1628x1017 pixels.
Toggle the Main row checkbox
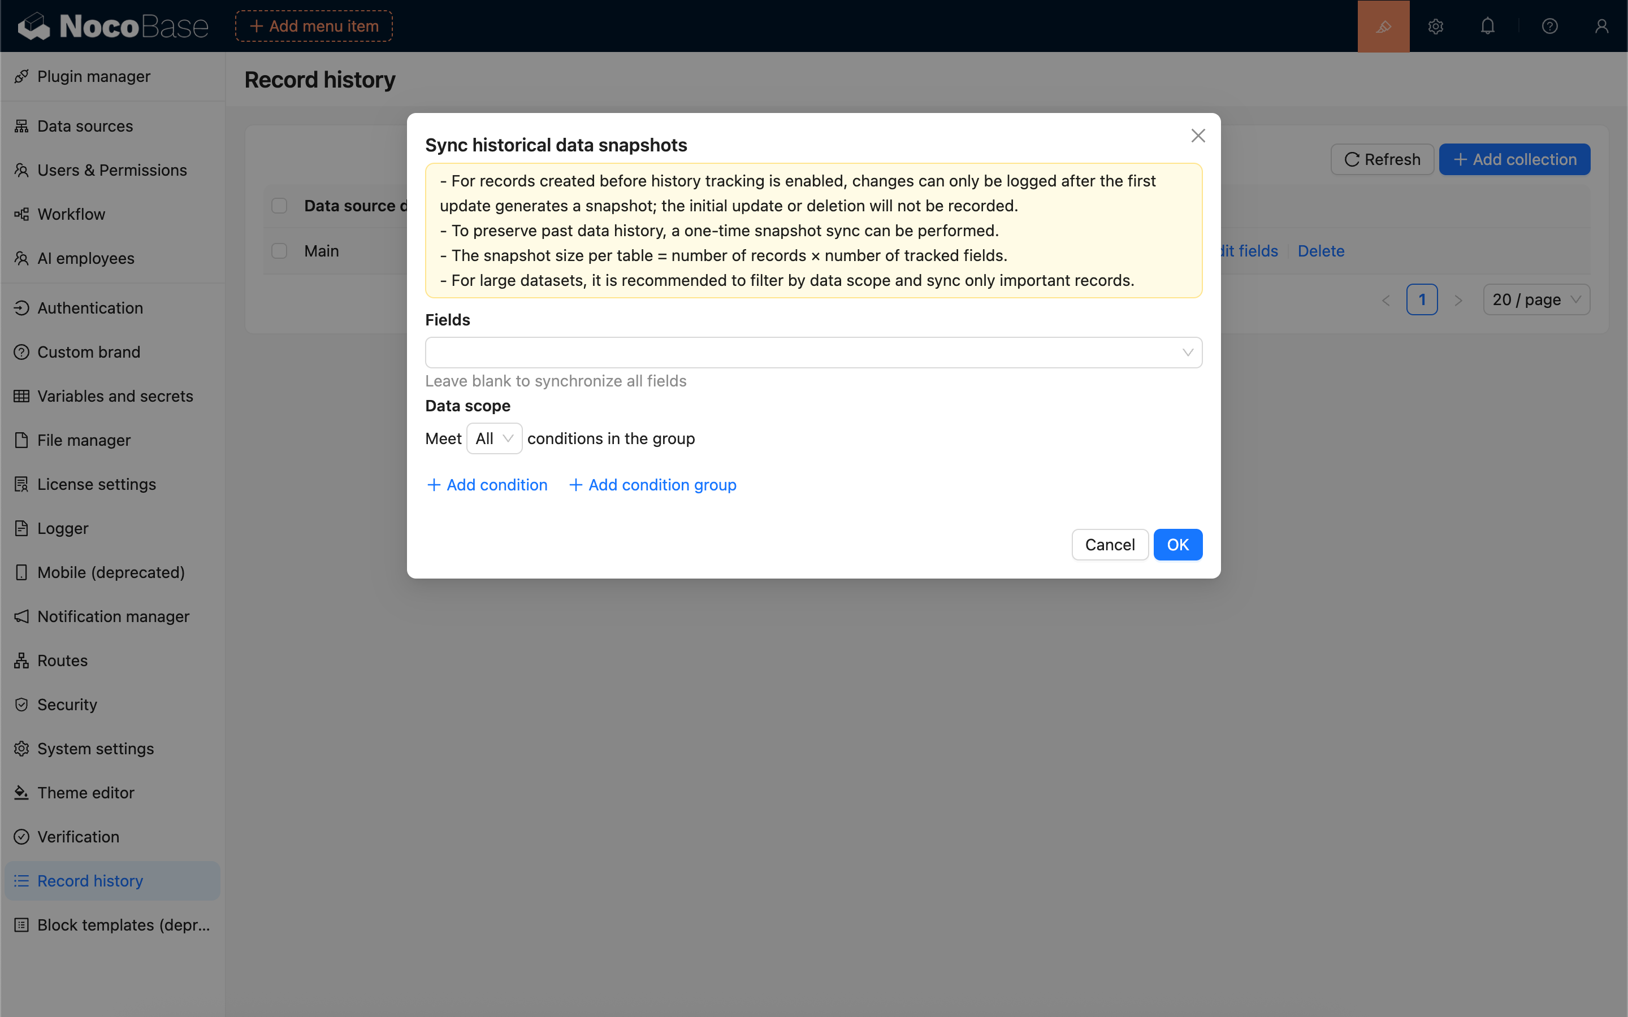[279, 251]
